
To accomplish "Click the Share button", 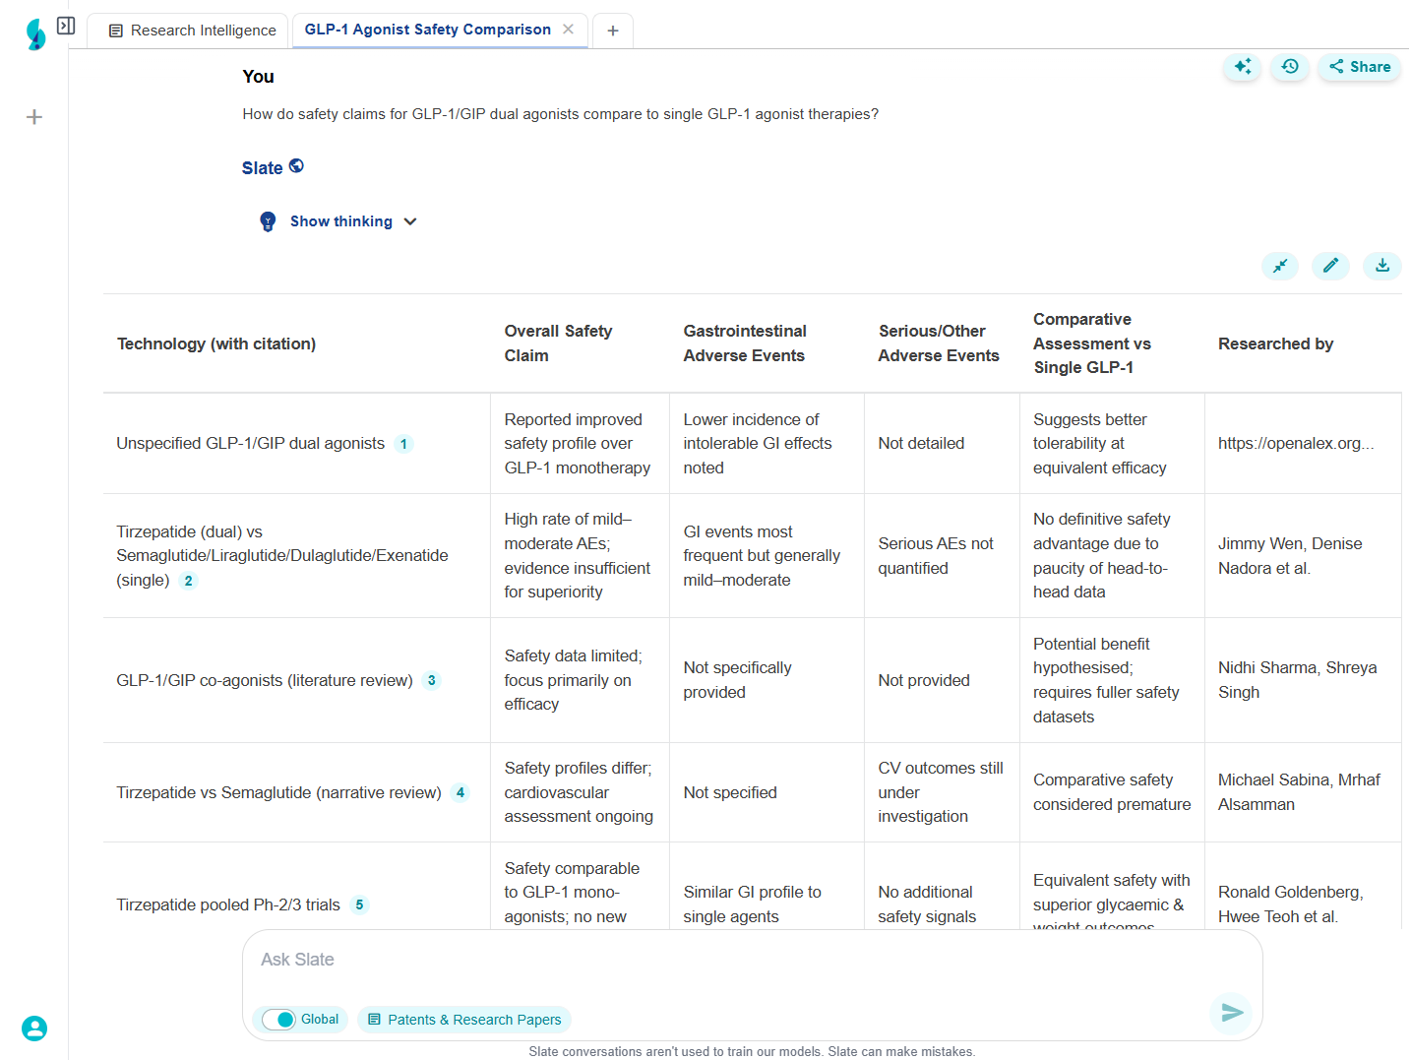I will [x=1359, y=67].
